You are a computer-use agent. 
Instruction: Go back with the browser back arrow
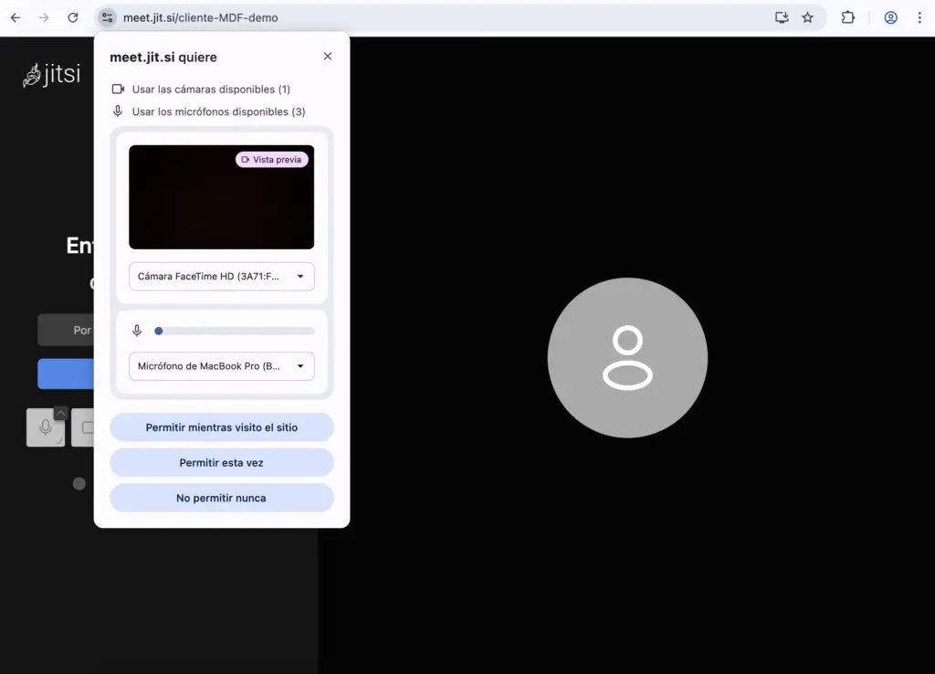coord(16,18)
